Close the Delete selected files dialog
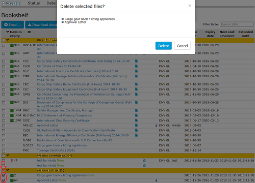Viewport: 255px width, 183px height. 190,6
